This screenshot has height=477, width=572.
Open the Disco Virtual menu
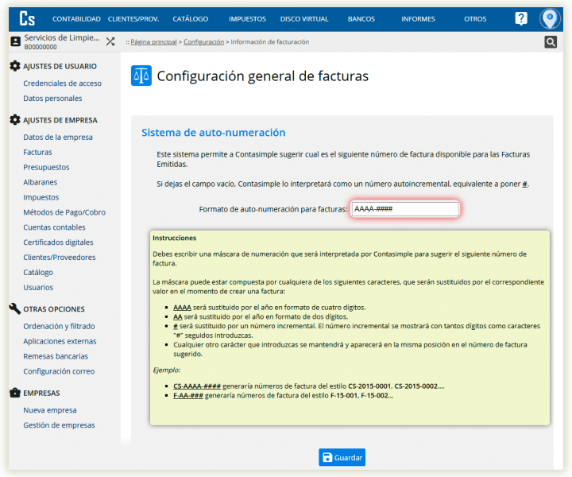(x=304, y=19)
